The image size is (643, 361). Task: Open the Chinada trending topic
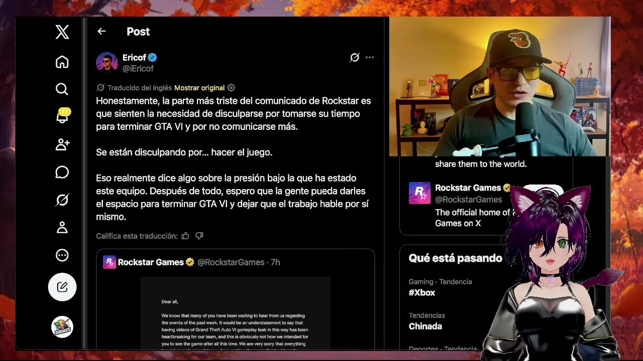[425, 326]
